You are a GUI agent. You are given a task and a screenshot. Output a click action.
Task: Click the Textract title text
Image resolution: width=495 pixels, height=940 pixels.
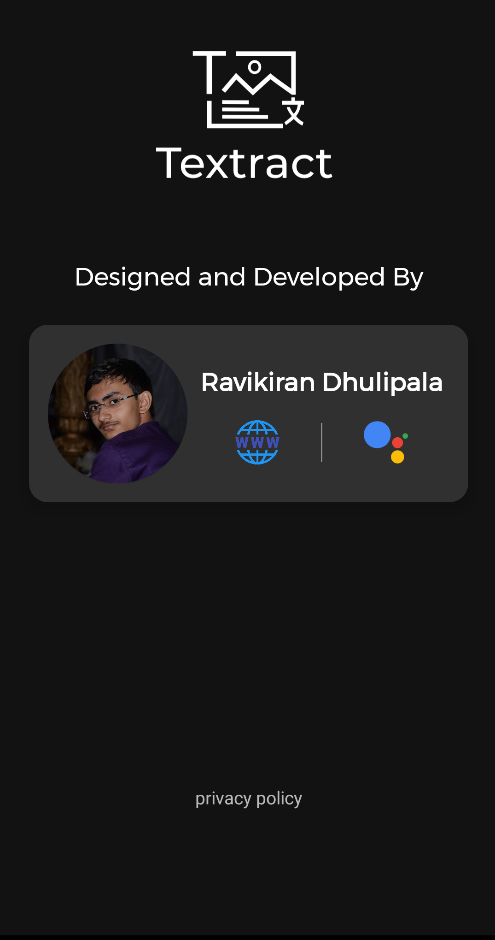[x=244, y=163]
